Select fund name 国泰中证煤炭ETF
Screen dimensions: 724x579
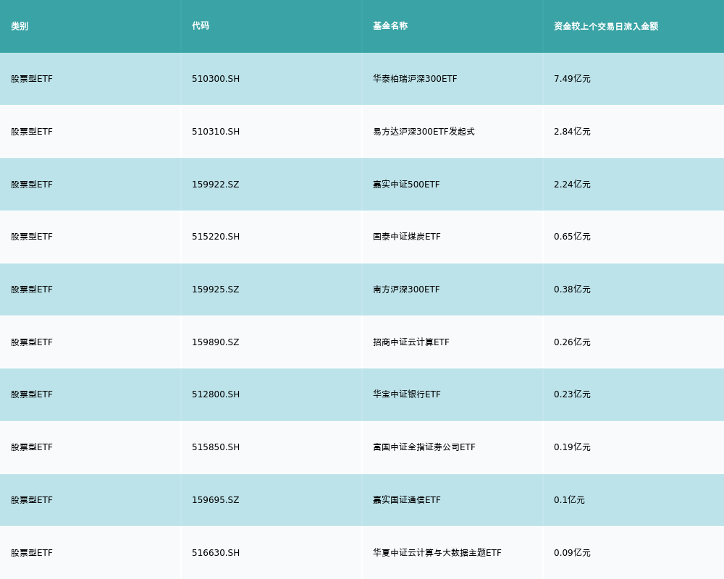coord(407,237)
